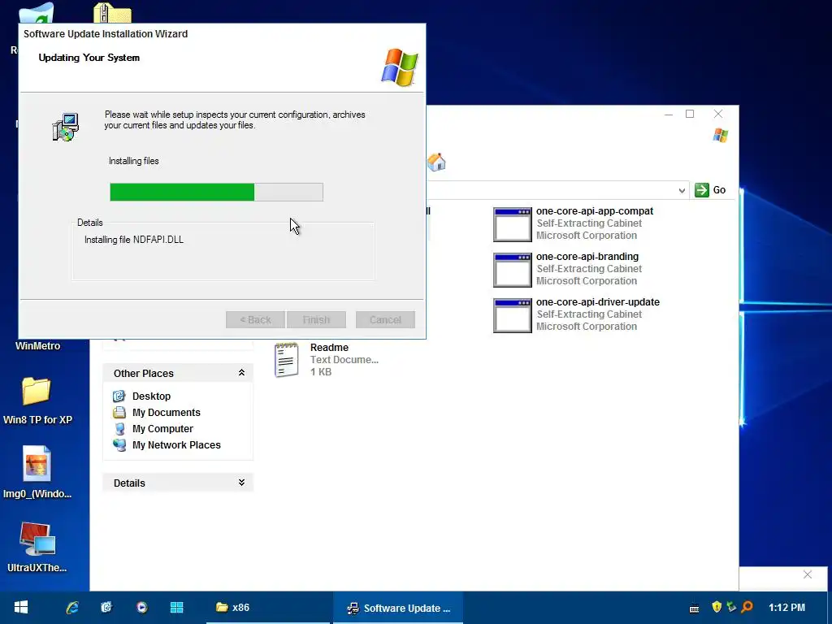Click the 'Updating Your System' heading

click(x=89, y=58)
